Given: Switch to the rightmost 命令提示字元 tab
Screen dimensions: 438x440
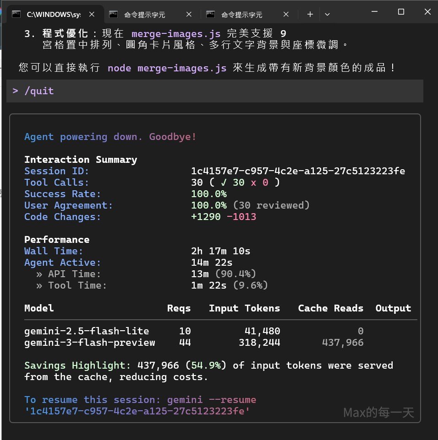Looking at the screenshot, I should [x=241, y=15].
